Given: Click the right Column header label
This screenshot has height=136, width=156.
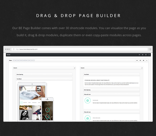Looking at the screenshot, I should click(83, 68).
